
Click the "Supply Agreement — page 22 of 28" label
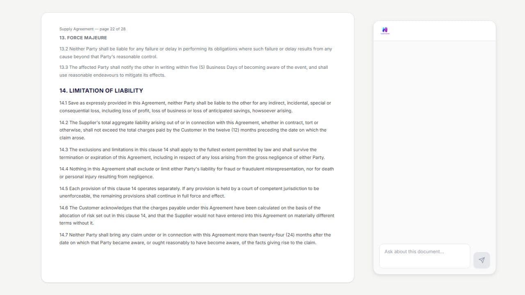coord(93,29)
